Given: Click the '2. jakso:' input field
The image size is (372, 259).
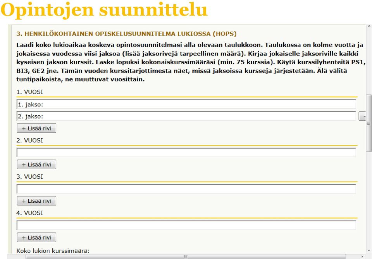Looking at the screenshot, I should [186, 116].
